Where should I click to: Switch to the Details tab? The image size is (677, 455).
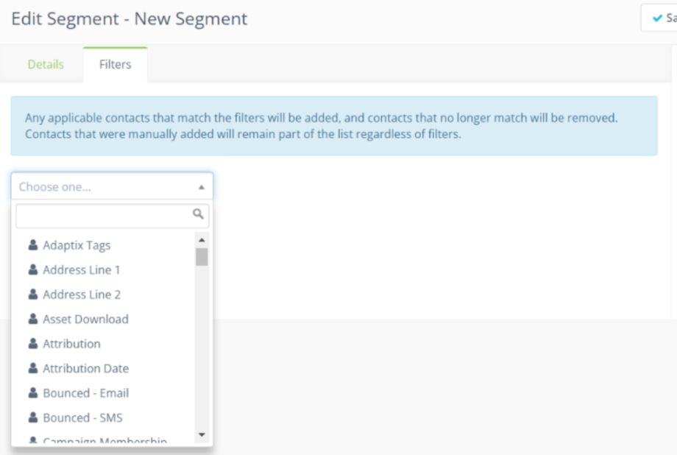(46, 64)
